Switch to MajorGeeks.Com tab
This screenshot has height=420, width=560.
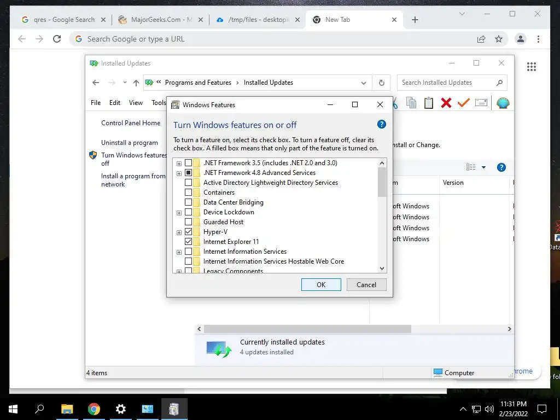pos(161,20)
